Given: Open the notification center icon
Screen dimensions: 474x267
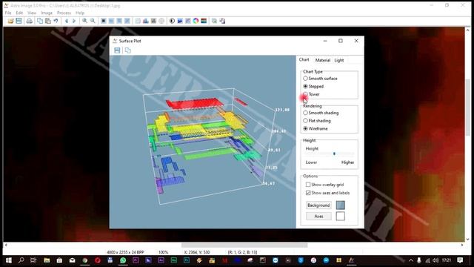Looking at the screenshot, I should [x=460, y=260].
